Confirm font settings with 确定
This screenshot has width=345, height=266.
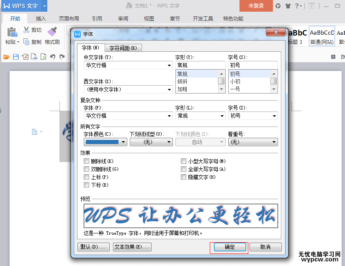(229, 247)
